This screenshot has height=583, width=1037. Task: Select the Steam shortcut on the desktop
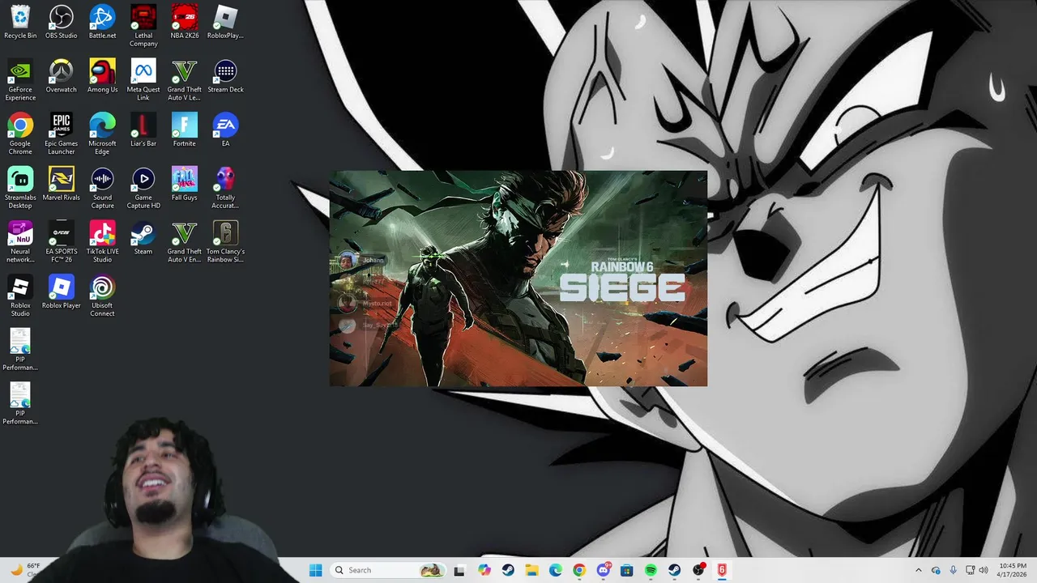143,238
